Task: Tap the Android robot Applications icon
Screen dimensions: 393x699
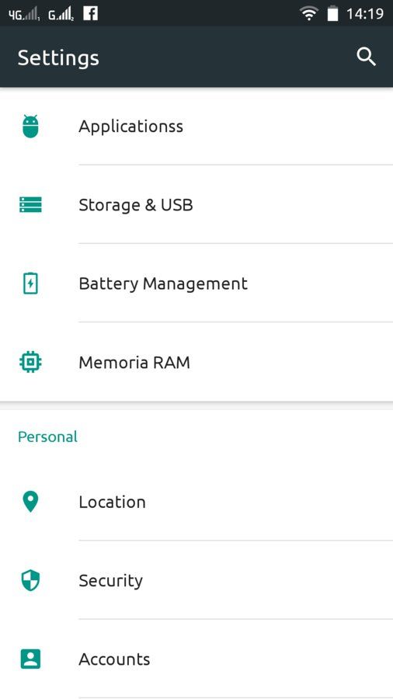Action: [x=30, y=127]
